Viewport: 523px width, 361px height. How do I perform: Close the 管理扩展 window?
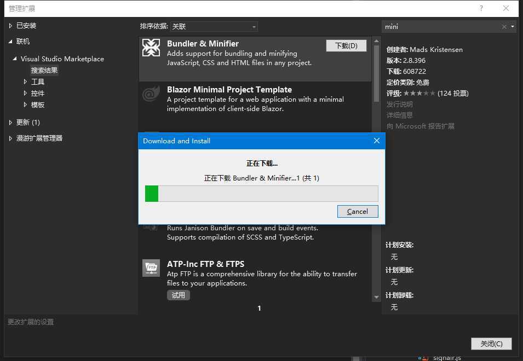[505, 8]
